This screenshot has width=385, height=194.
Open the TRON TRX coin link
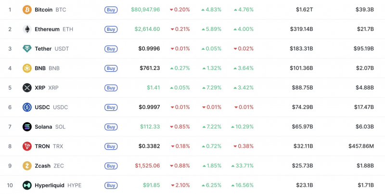pos(49,146)
